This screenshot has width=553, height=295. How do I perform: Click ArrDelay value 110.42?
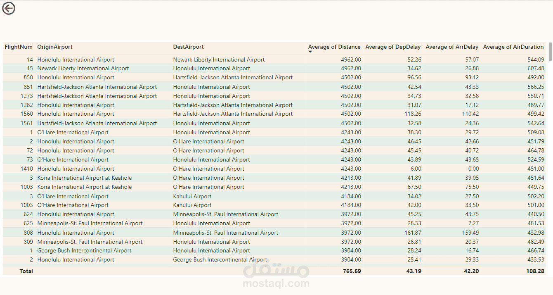click(470, 114)
